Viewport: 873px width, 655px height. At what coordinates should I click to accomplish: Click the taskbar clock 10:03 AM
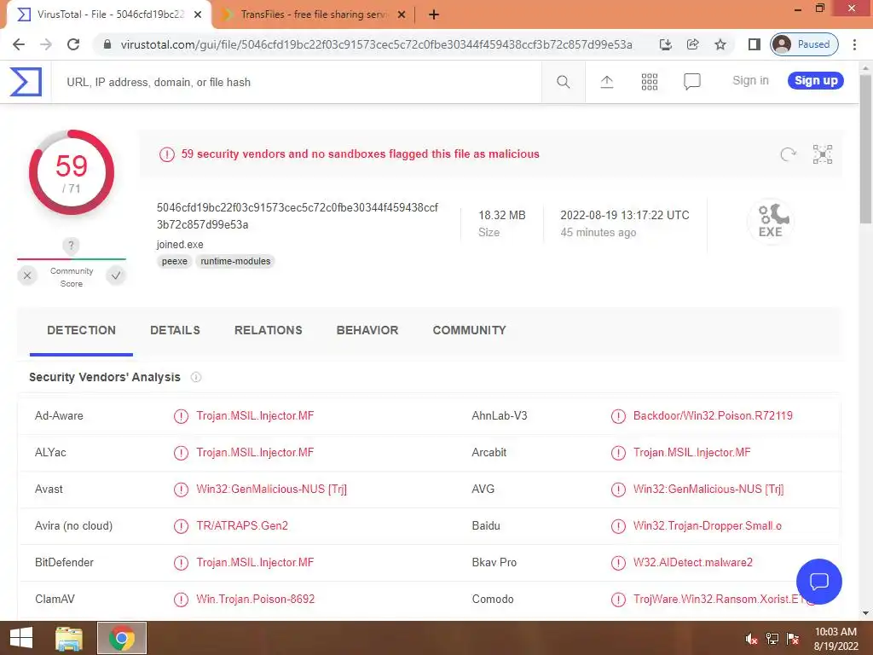click(835, 632)
